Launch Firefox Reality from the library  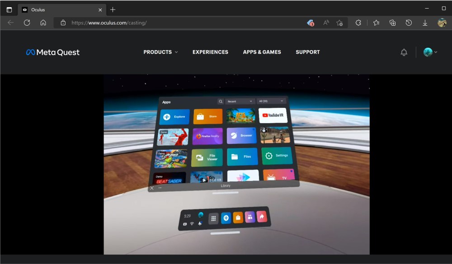pyautogui.click(x=207, y=136)
